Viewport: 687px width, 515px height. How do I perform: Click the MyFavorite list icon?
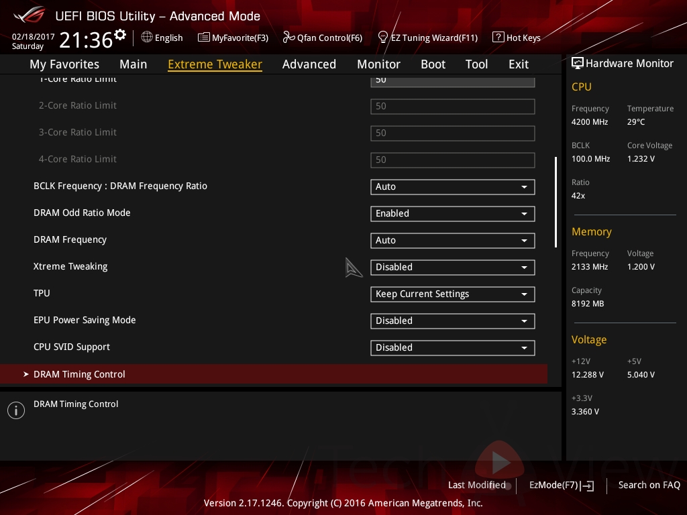[203, 38]
